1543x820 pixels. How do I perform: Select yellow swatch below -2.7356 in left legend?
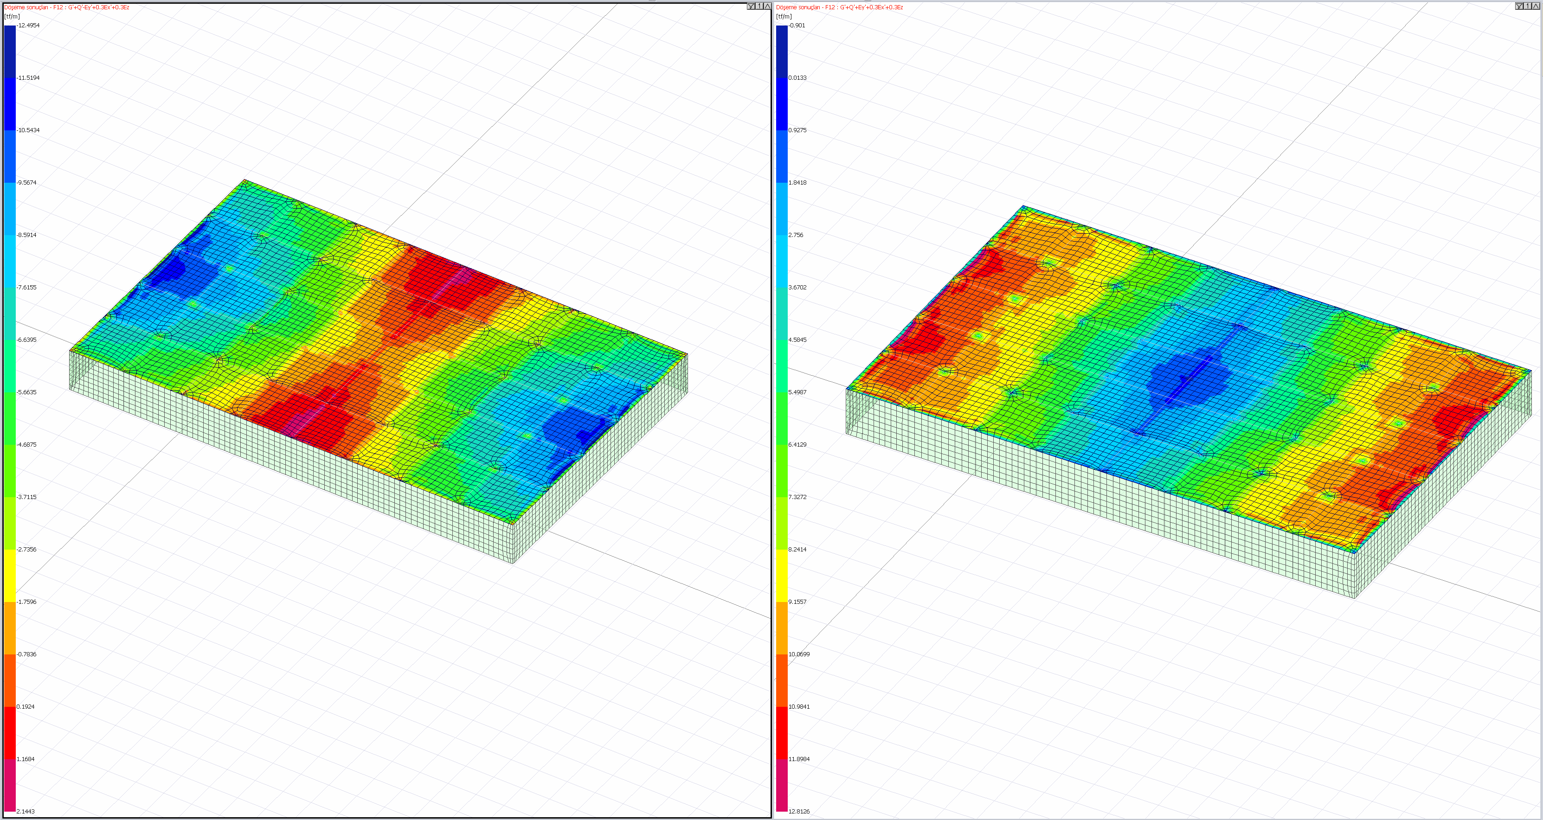[x=10, y=575]
